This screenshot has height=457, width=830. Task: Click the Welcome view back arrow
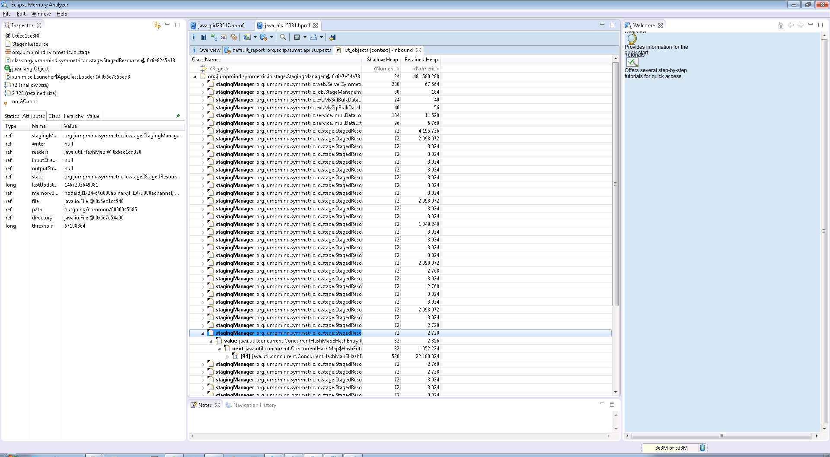[791, 25]
